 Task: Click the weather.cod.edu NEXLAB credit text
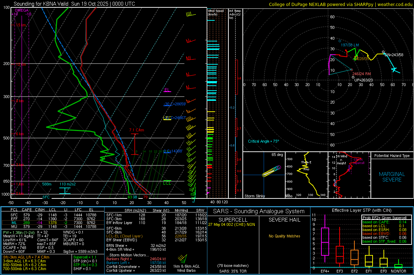tap(341, 4)
